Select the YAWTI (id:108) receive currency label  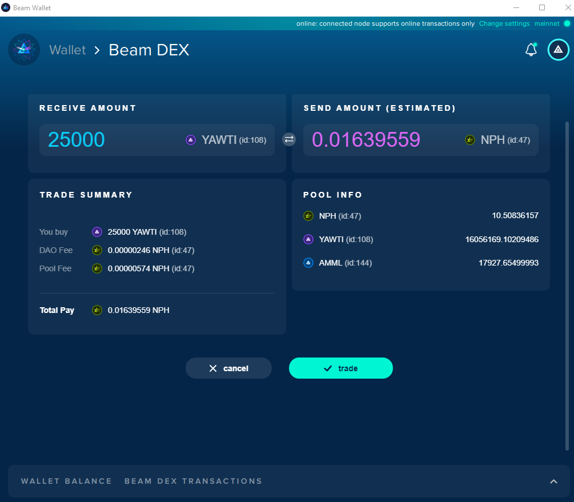click(234, 140)
